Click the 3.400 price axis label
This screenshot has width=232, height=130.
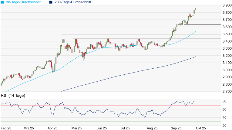tap(227, 41)
